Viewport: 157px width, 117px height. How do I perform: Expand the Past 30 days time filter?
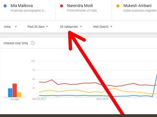(38, 27)
